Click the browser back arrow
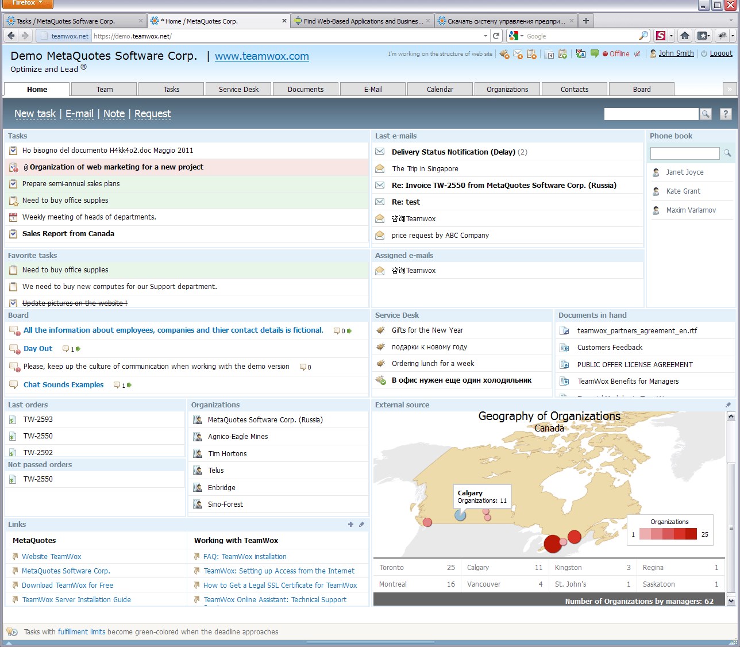Viewport: 740px width, 647px height. click(11, 36)
